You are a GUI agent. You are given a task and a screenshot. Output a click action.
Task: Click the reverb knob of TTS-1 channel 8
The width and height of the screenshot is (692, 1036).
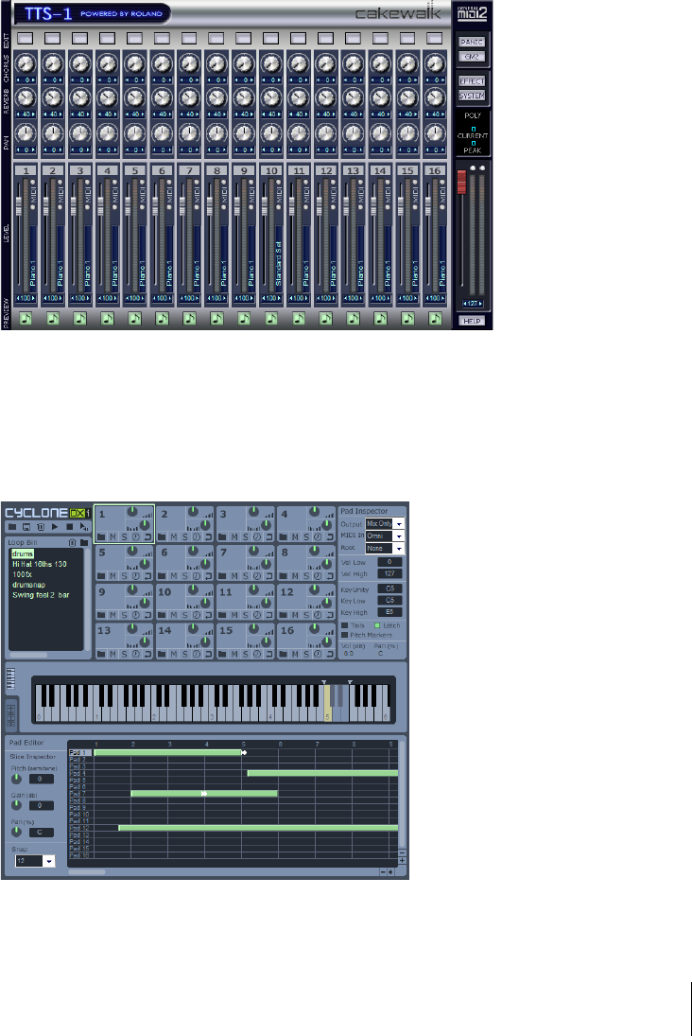(x=216, y=98)
